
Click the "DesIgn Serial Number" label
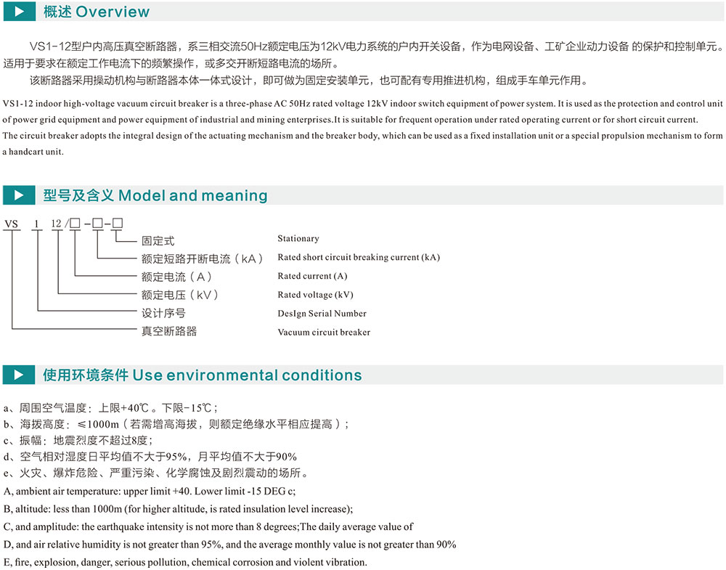click(x=322, y=314)
